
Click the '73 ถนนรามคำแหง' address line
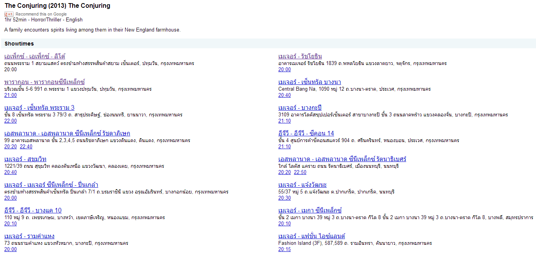pyautogui.click(x=66, y=243)
